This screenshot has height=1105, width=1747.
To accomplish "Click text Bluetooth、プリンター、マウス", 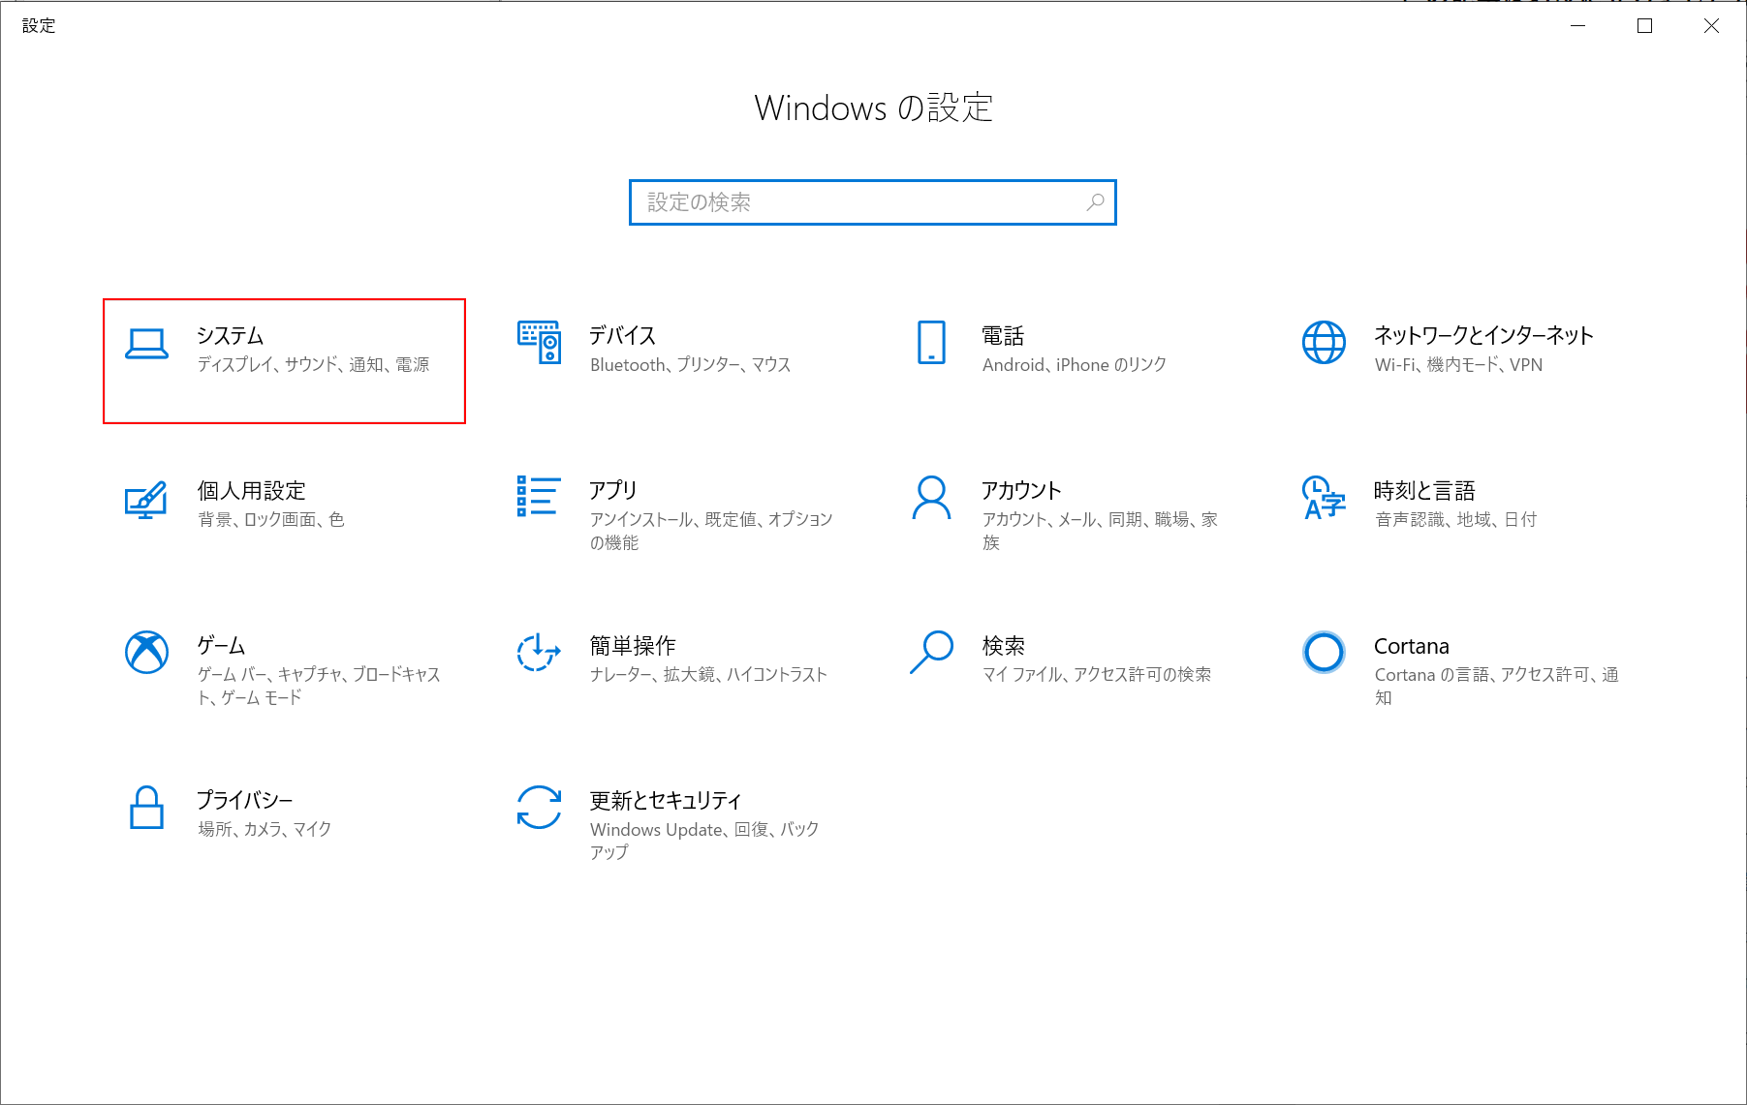I will click(690, 365).
